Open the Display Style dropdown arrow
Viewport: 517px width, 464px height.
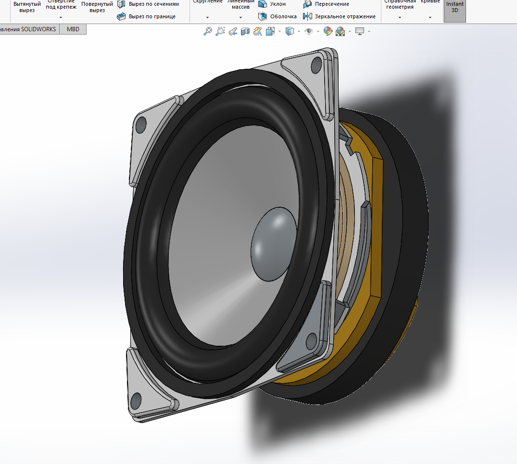point(299,32)
